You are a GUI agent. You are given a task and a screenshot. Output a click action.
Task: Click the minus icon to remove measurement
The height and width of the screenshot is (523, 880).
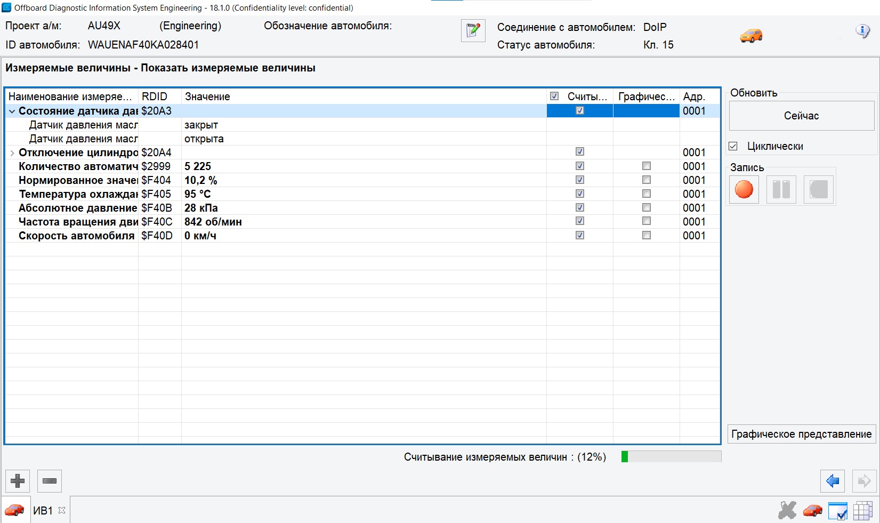(50, 481)
